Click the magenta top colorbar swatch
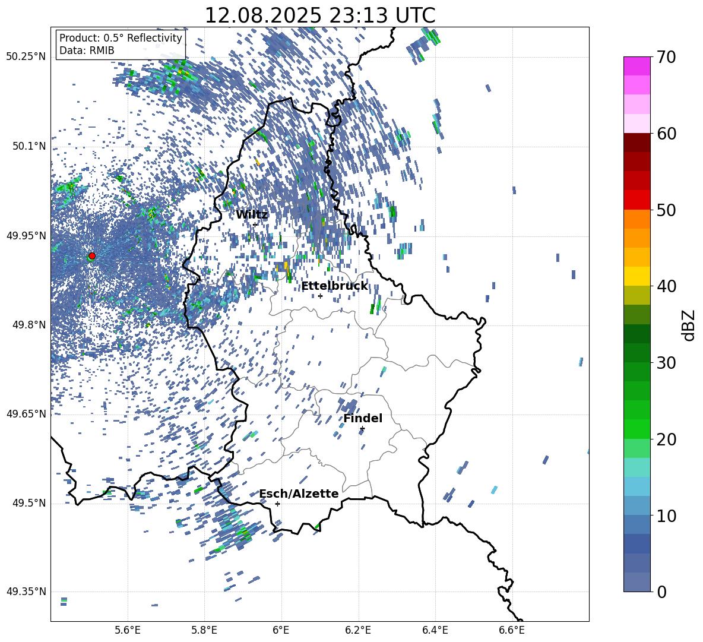This screenshot has height=642, width=703. pyautogui.click(x=636, y=66)
